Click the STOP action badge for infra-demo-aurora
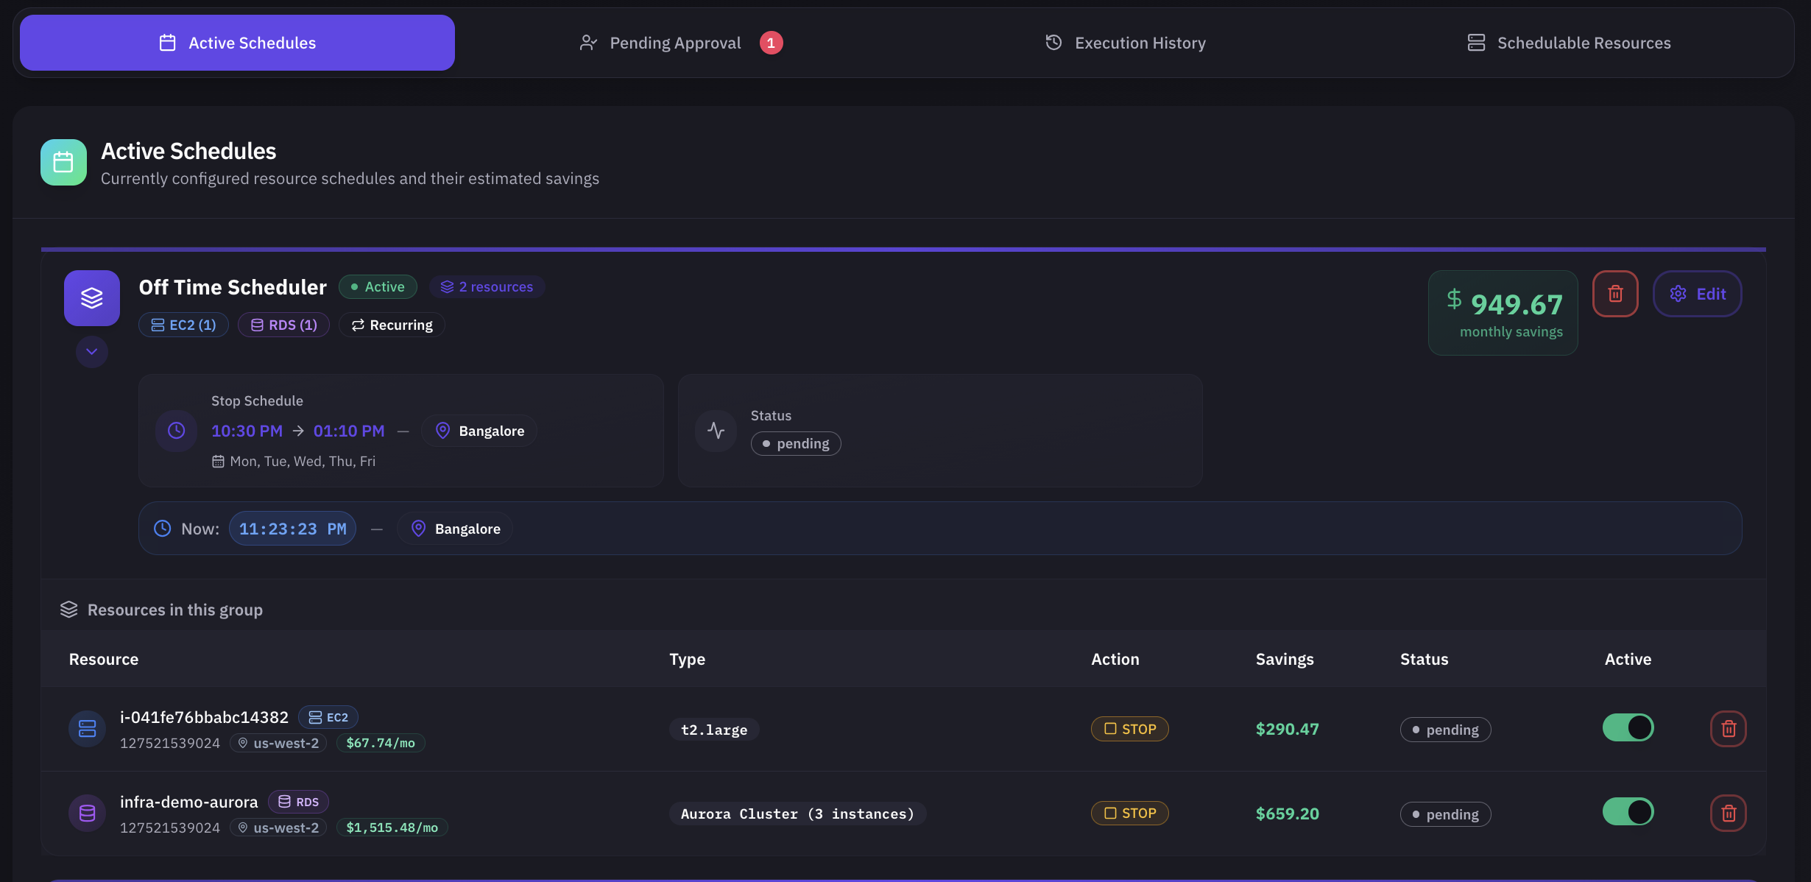The image size is (1811, 882). tap(1129, 814)
